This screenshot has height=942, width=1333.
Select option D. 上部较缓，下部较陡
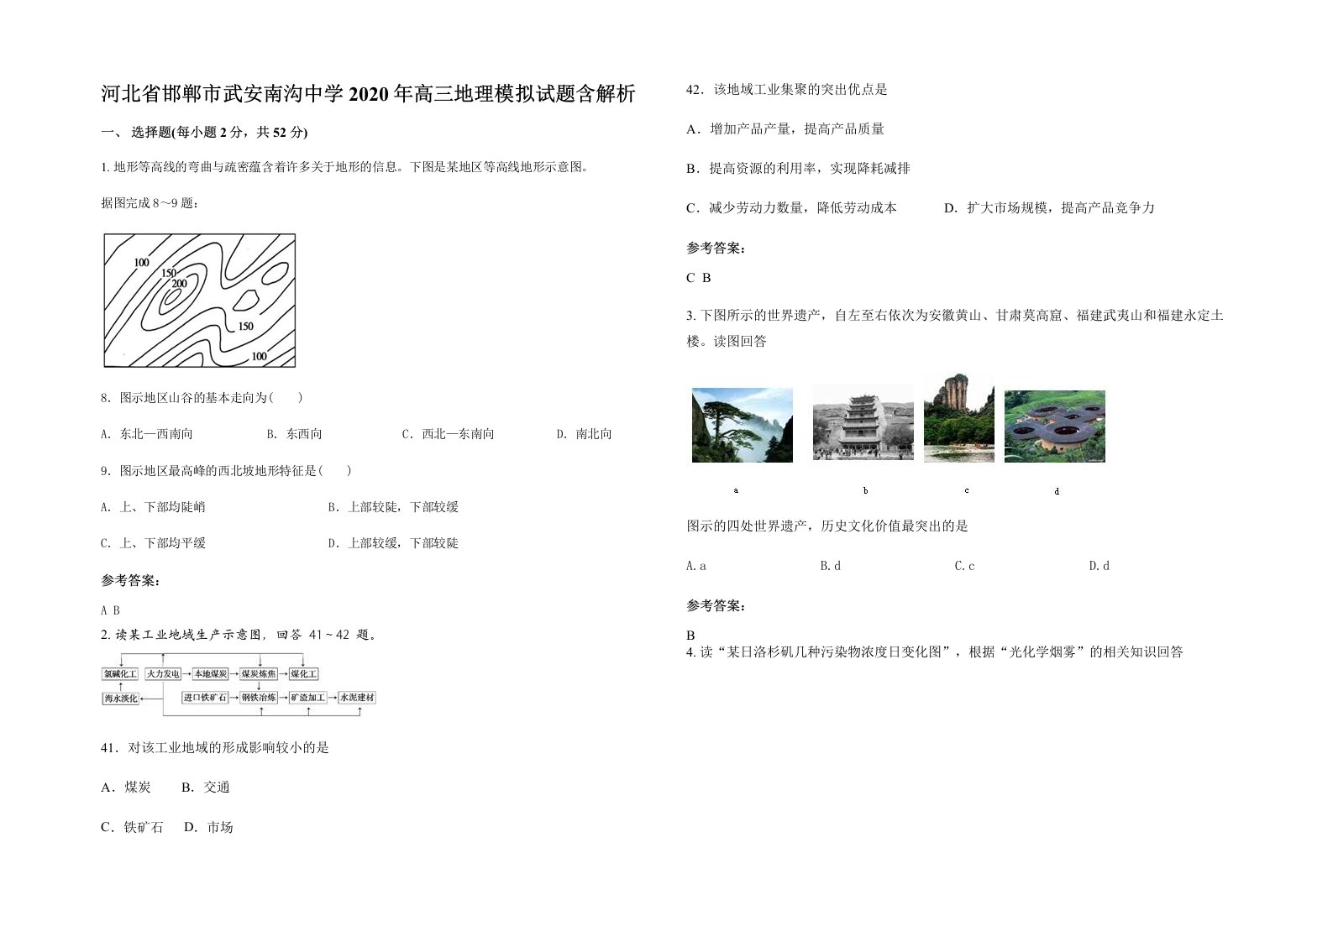393,543
